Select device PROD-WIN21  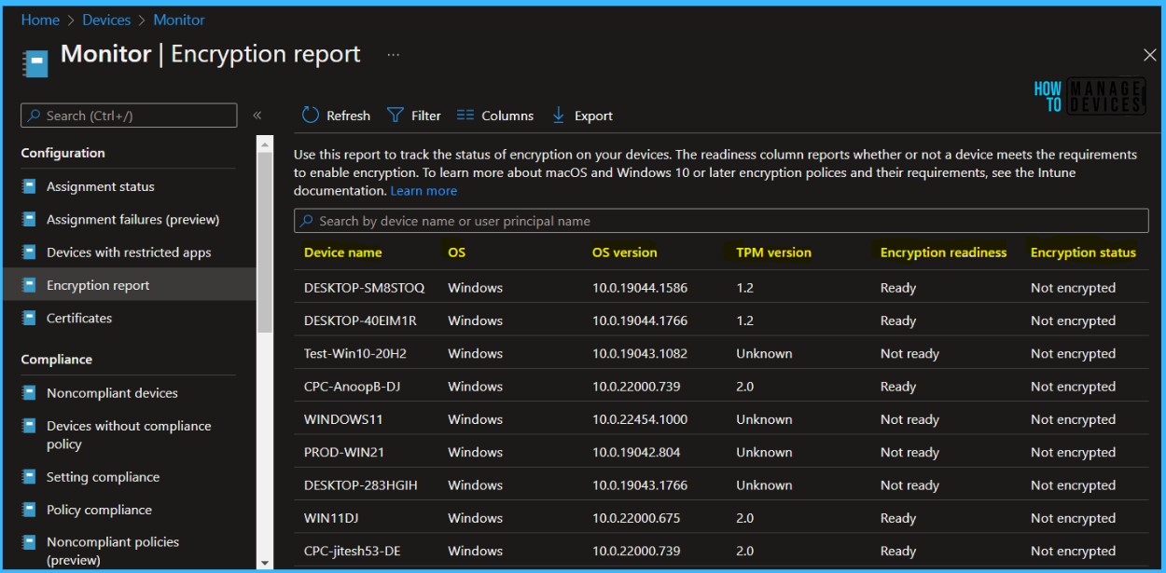[344, 453]
